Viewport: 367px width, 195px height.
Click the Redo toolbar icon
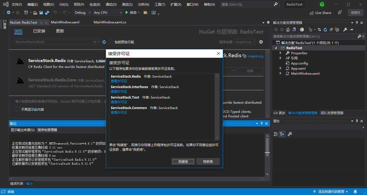coord(65,13)
